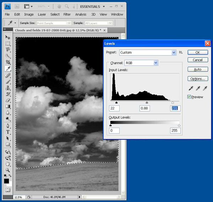
Task: Swap foreground and background colors
Action: coord(10,175)
